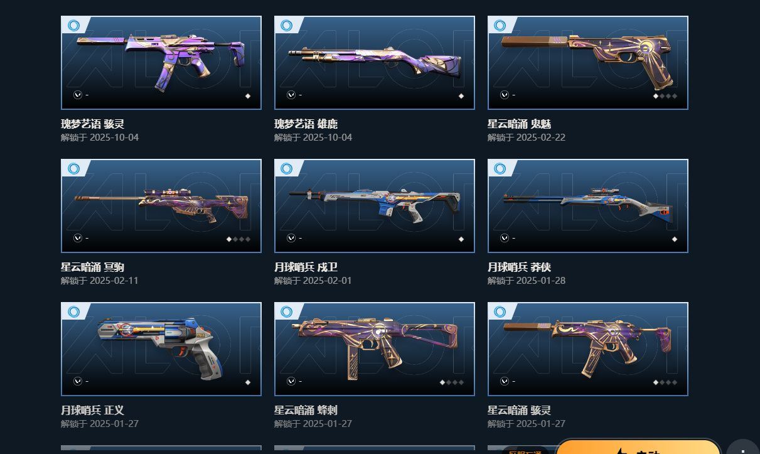
Task: Click the tier badge on 月球哨兵 正义 card
Action: coord(73,312)
